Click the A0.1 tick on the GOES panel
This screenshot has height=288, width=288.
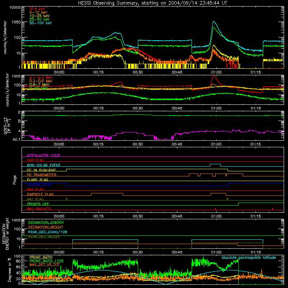coord(16,139)
